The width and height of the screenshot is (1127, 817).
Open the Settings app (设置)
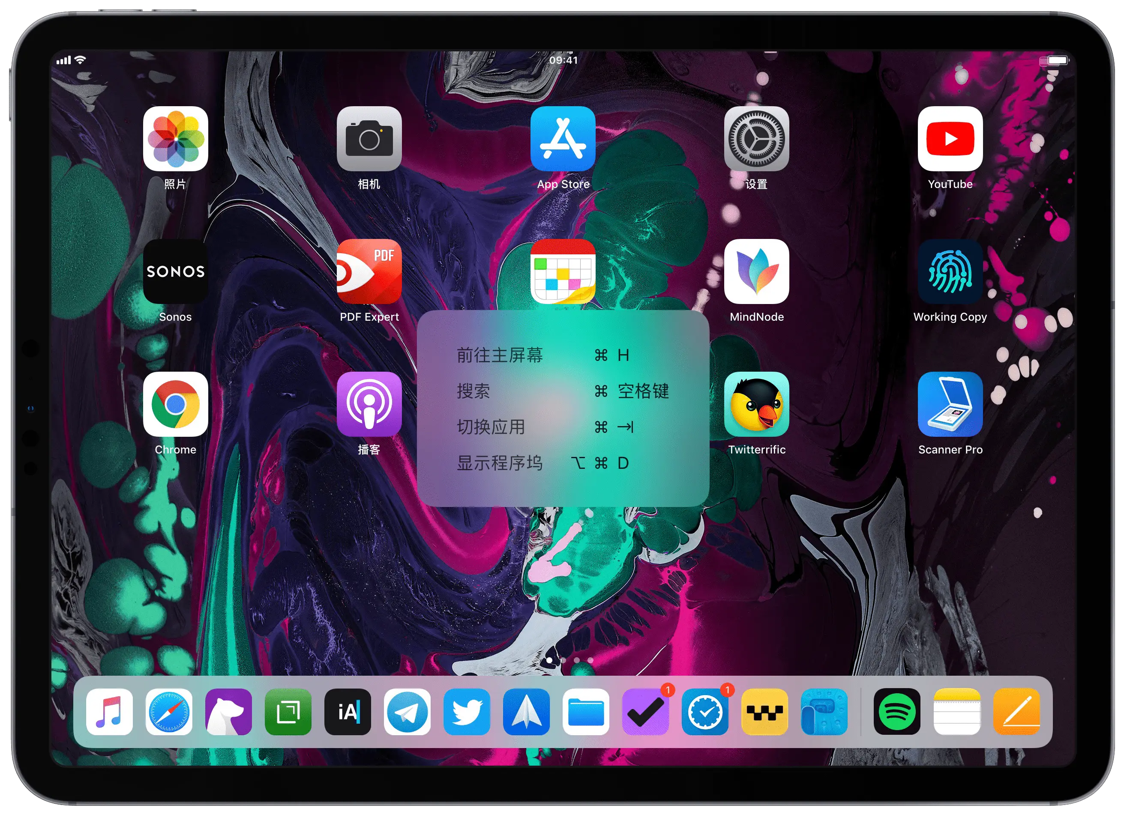click(756, 139)
